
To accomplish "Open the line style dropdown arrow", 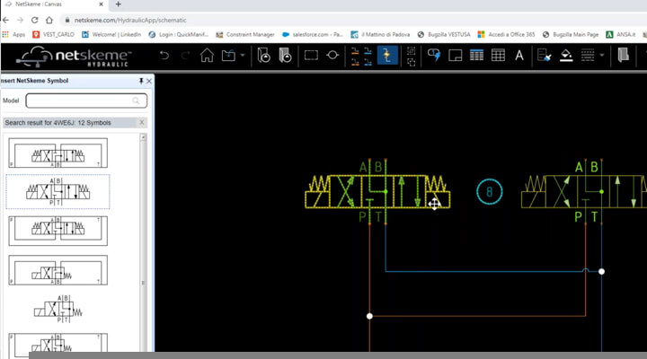I will click(x=602, y=56).
